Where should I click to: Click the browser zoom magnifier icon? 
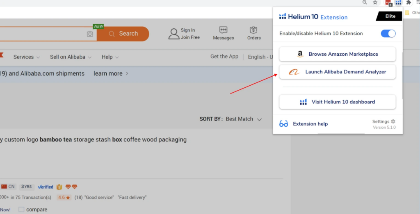coord(365,2)
